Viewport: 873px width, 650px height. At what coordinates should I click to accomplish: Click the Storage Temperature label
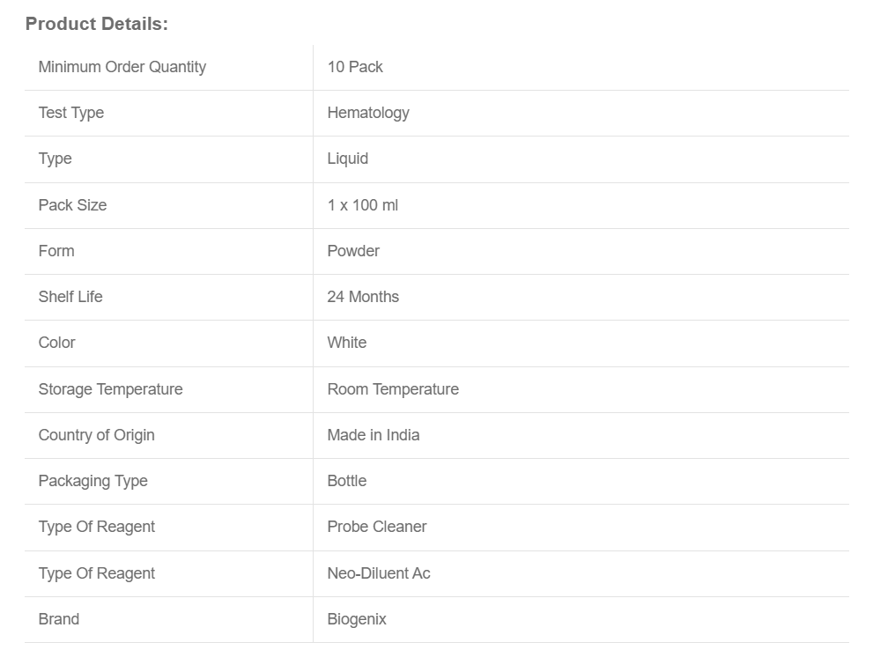[x=110, y=389]
